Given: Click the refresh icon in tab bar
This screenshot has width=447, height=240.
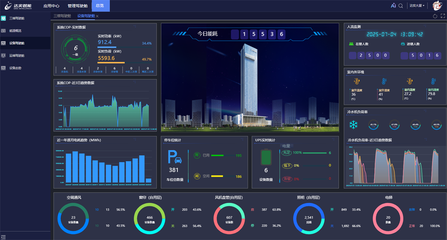Looking at the screenshot, I should [x=435, y=16].
